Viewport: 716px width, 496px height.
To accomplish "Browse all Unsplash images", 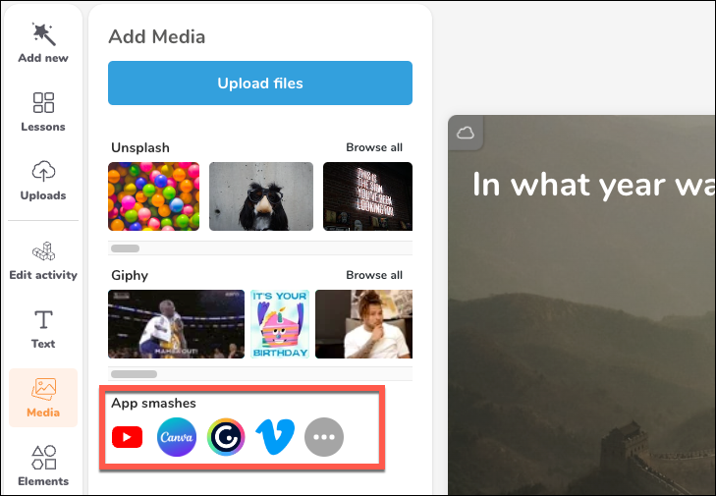I will (x=374, y=147).
